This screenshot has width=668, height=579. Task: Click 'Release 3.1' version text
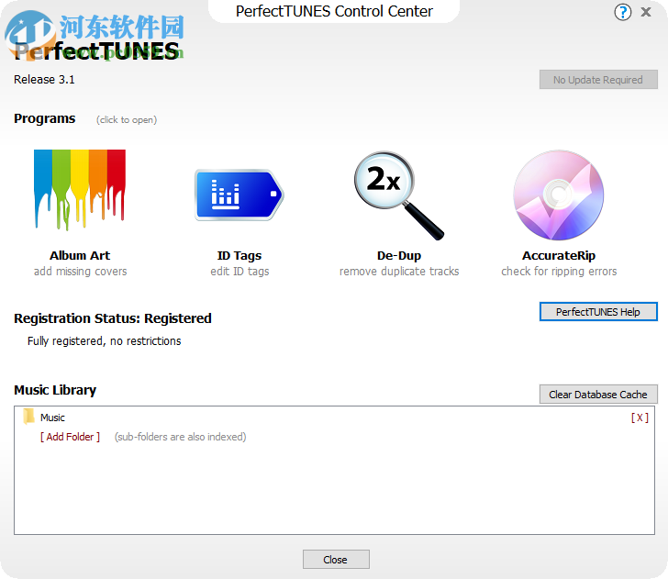tap(44, 80)
